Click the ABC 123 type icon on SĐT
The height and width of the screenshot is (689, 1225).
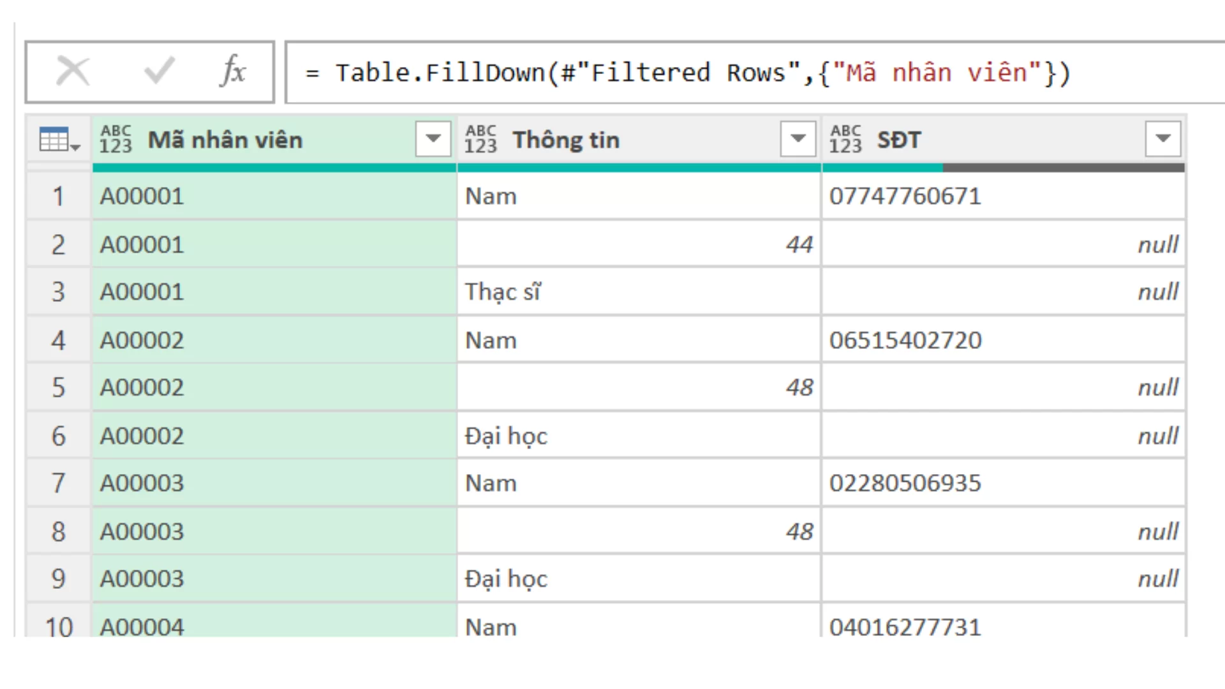(845, 139)
